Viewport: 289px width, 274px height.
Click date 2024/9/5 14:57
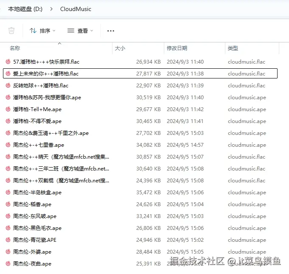click(185, 145)
